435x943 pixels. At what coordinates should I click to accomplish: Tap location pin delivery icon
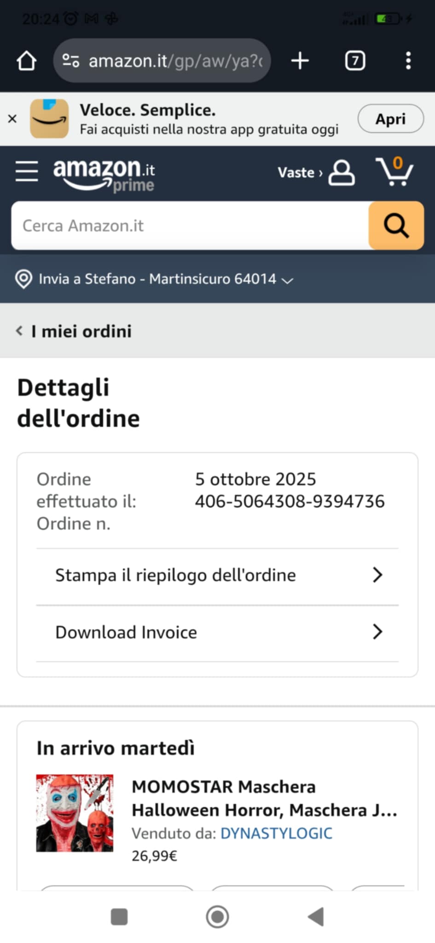[x=23, y=279]
